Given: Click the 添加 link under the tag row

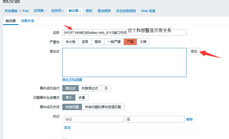Looking at the screenshot, I should 67,128.
